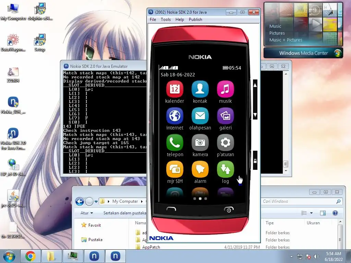Click the phone volume down side key
This screenshot has width=351, height=263.
click(255, 115)
